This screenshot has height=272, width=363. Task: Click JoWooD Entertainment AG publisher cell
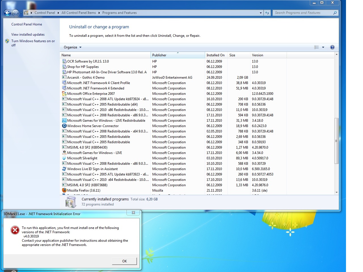pyautogui.click(x=172, y=77)
